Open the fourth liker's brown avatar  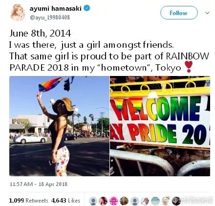[x=124, y=201]
